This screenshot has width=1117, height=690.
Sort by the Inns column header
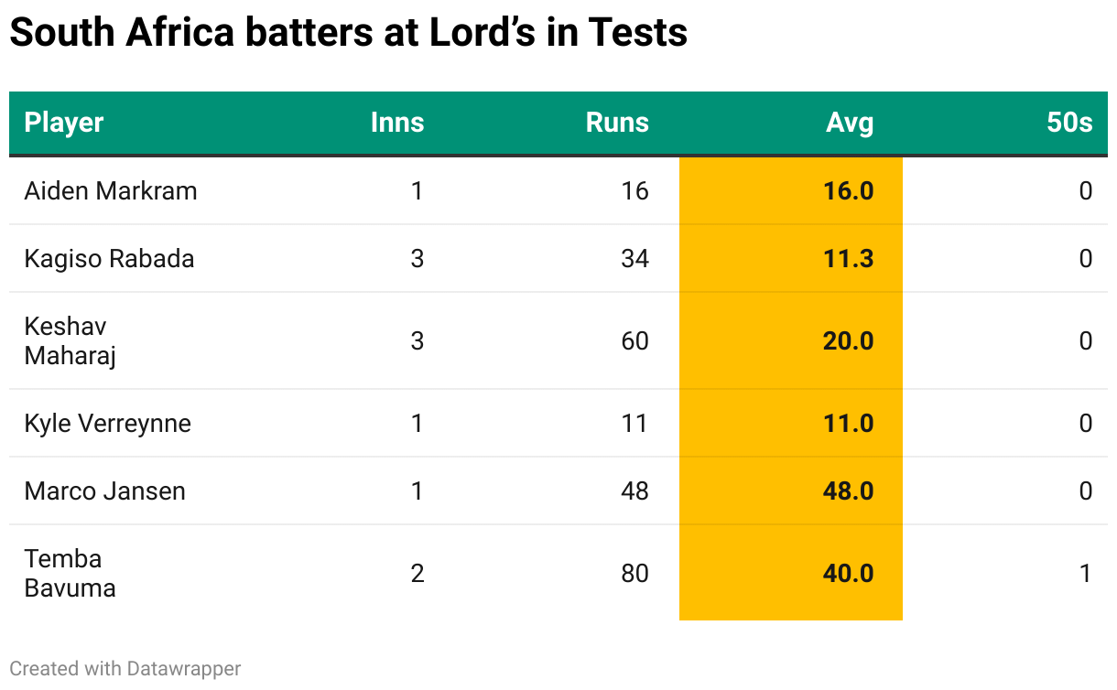coord(397,123)
